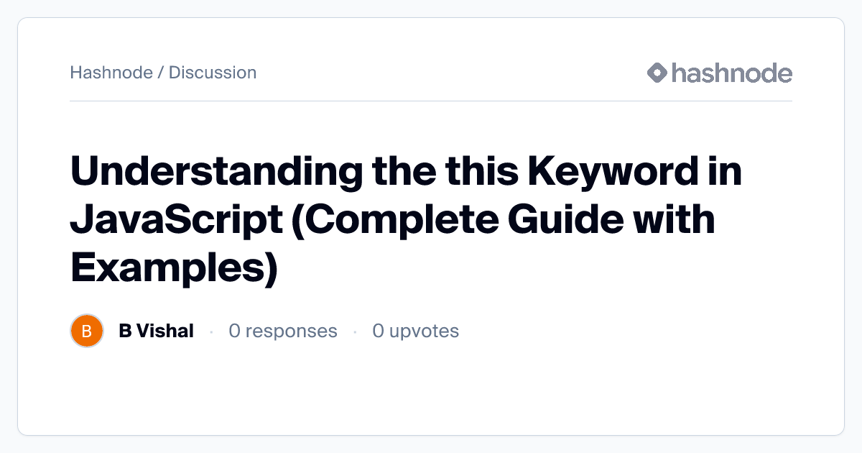Select the word "JavaScript" in the title
This screenshot has width=862, height=453.
point(177,221)
